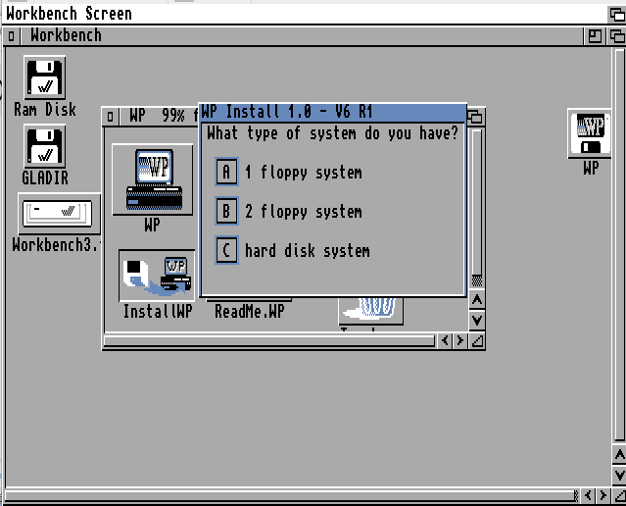Click the '1 floppy system' label
This screenshot has height=506, width=626.
pyautogui.click(x=304, y=173)
